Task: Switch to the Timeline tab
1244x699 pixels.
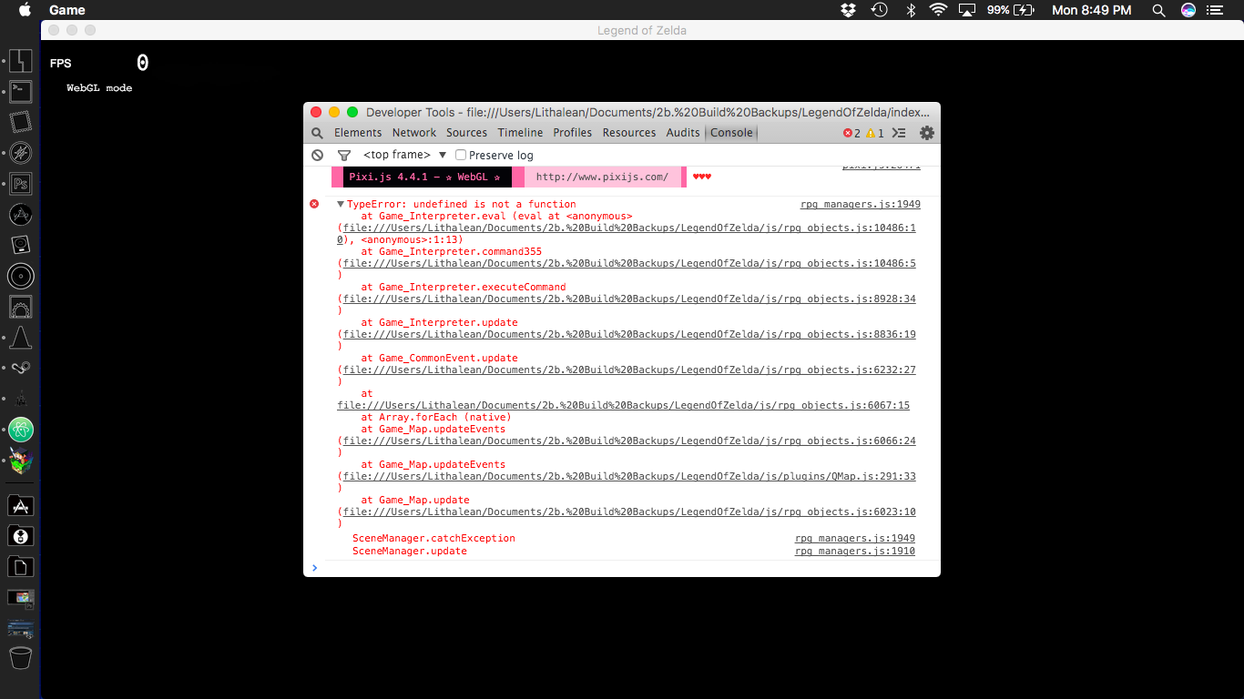Action: tap(520, 133)
